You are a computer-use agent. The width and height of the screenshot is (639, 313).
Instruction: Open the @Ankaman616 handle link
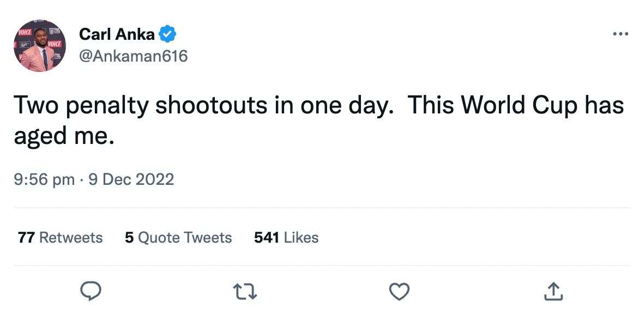coord(133,56)
